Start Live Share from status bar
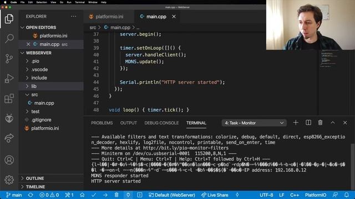The width and height of the screenshot is (355, 199). (215, 195)
